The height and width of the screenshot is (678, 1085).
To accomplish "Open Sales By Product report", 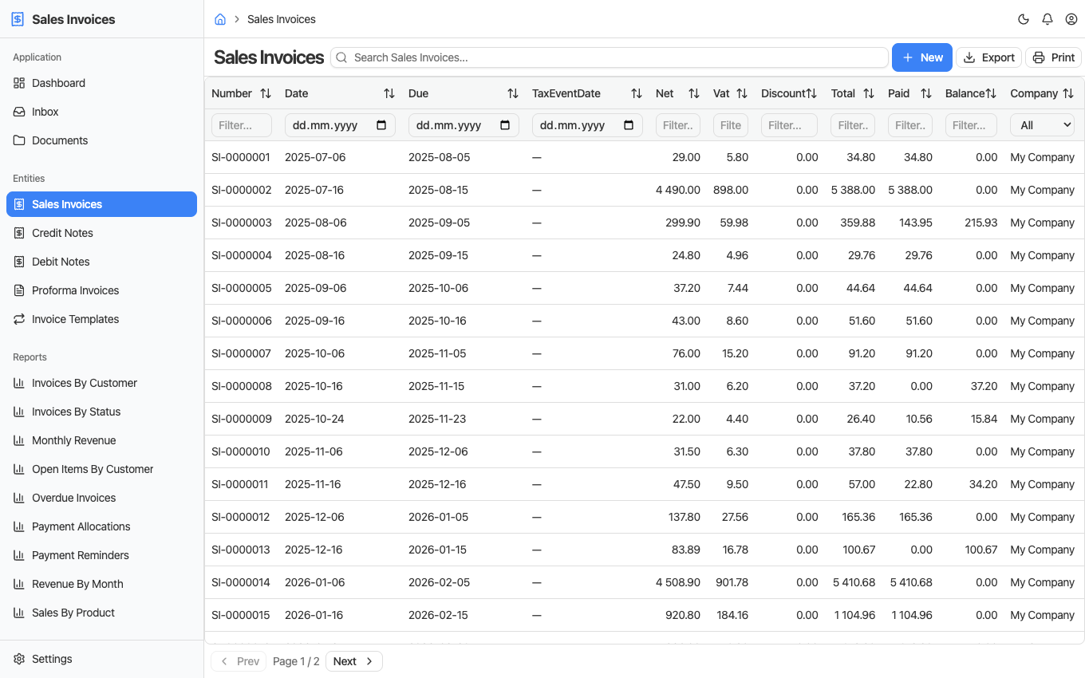I will click(101, 613).
